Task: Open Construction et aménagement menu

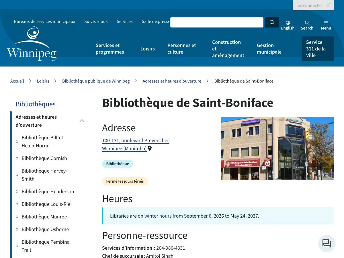Action: pos(228,49)
